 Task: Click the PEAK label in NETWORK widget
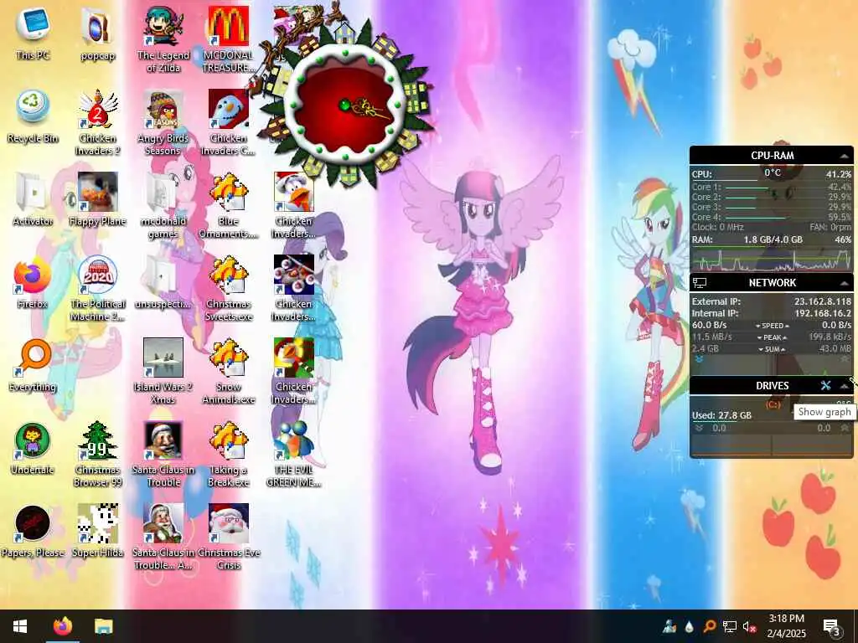point(772,337)
